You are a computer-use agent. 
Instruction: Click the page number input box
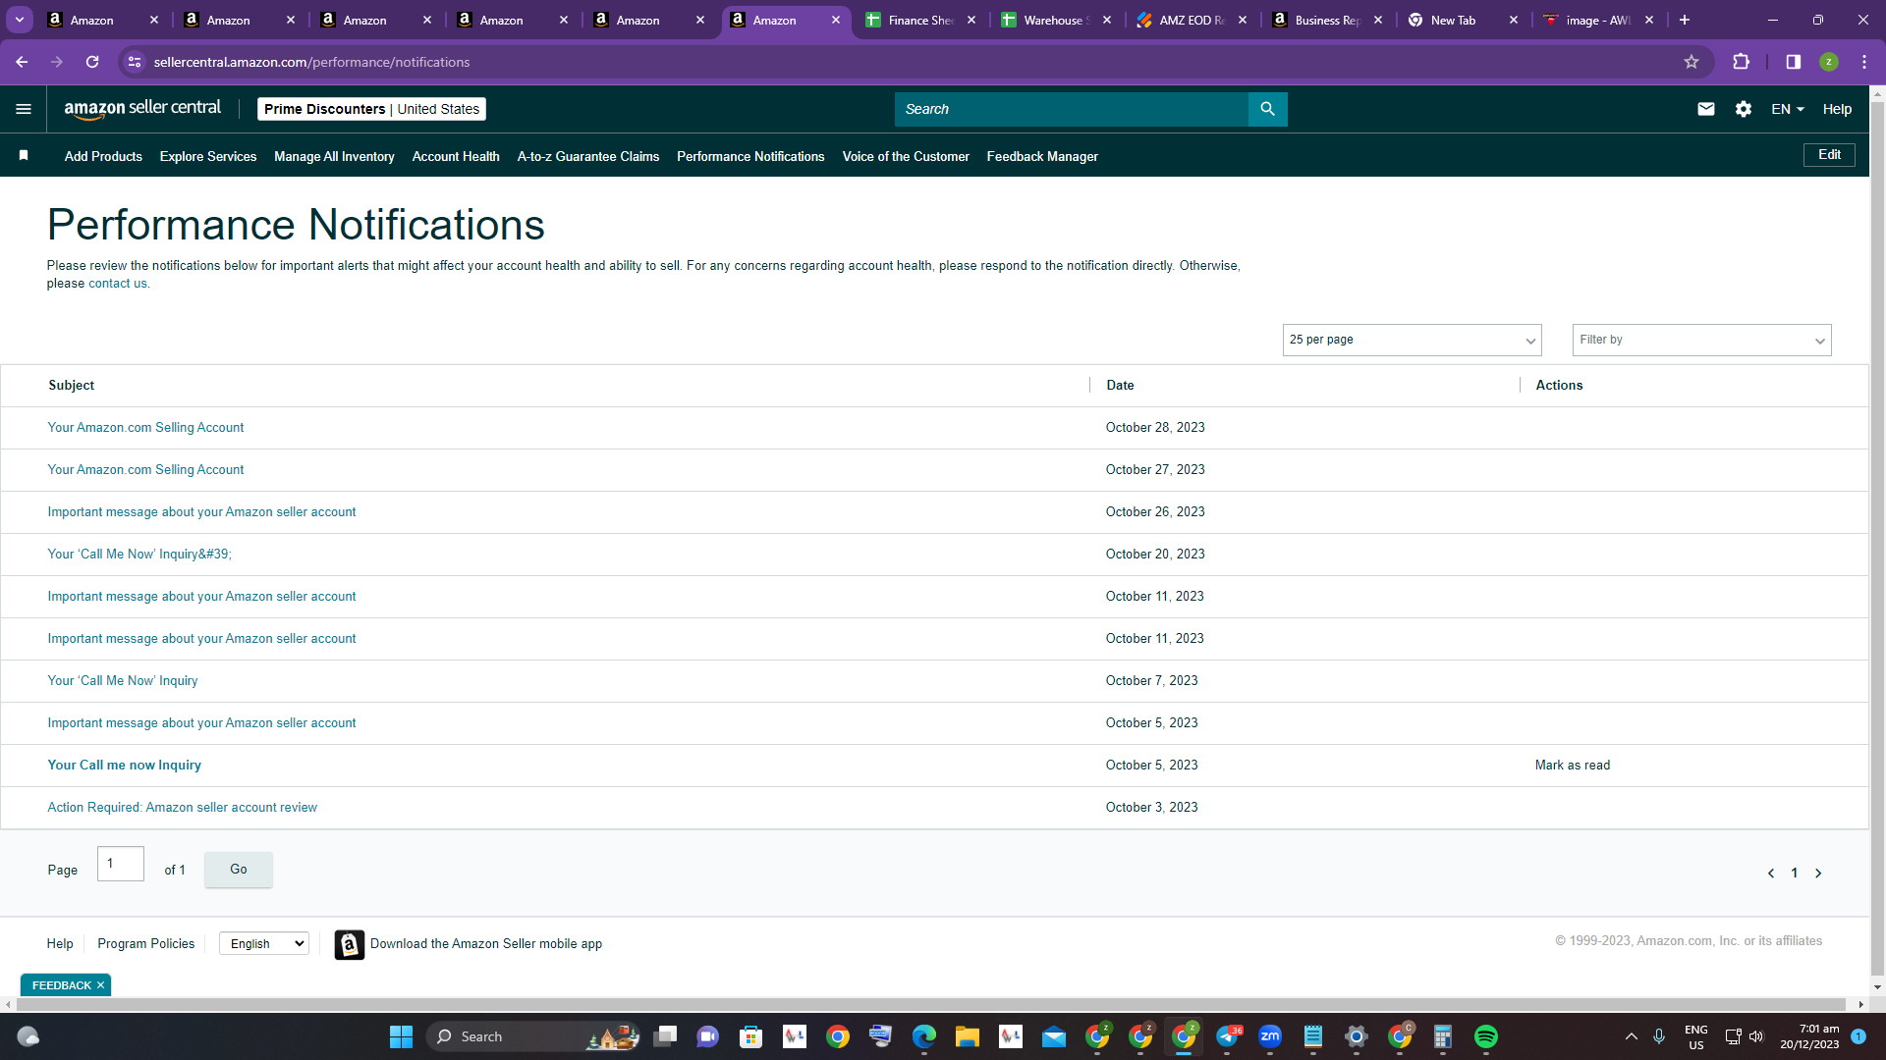click(121, 864)
